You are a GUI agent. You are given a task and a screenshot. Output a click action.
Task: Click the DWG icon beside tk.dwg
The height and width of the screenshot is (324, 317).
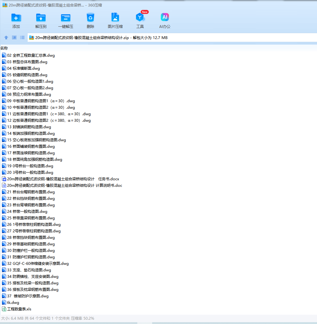tap(4, 303)
